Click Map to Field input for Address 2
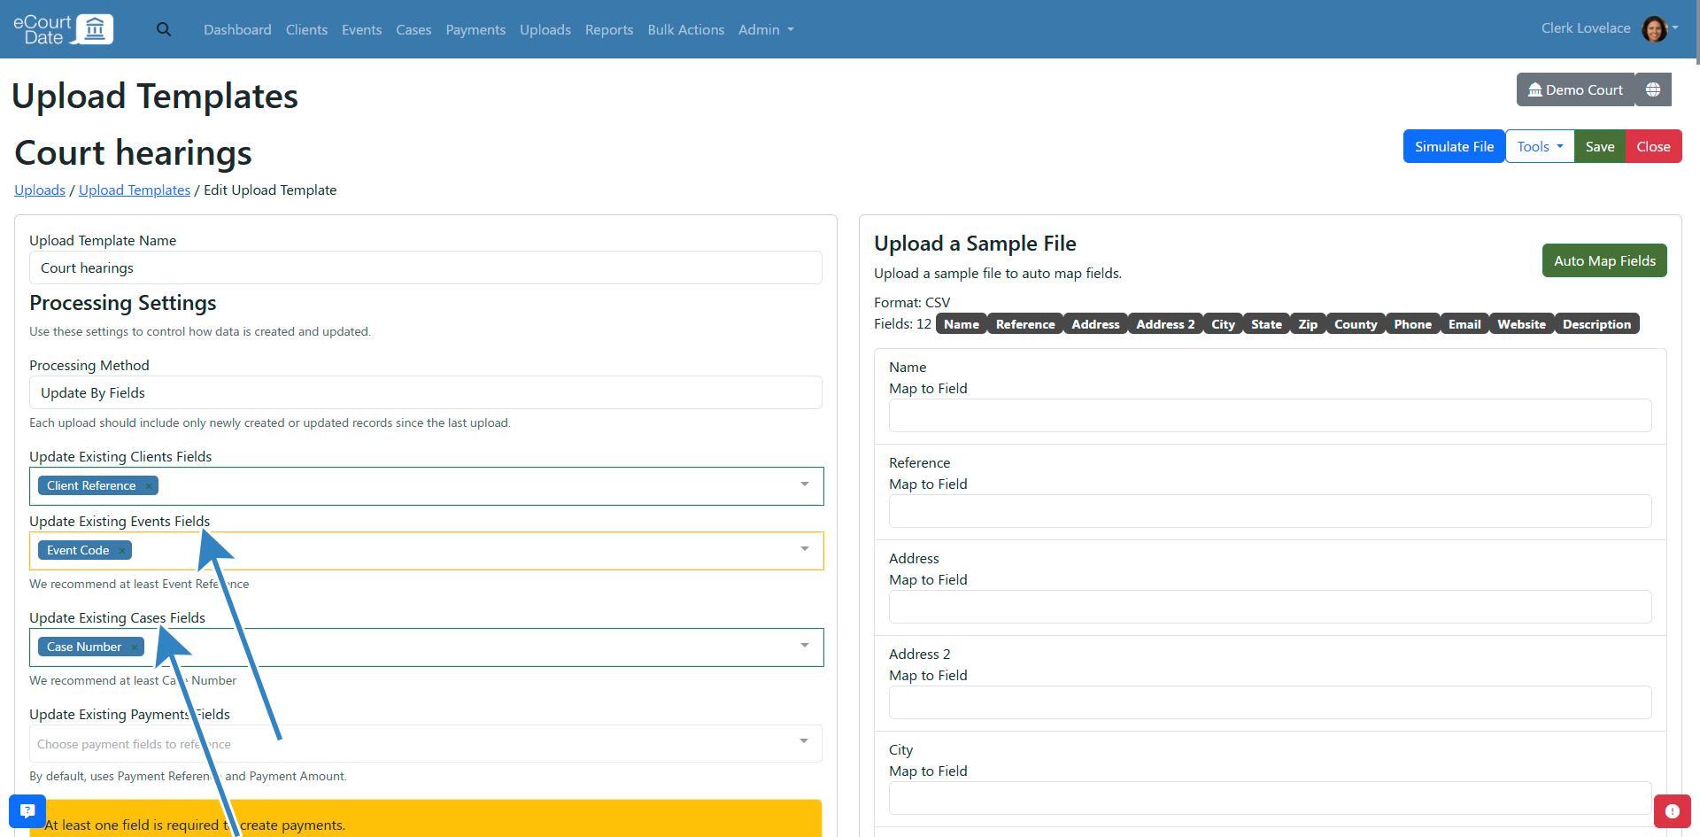Screen dimensions: 1700x837 point(1271,702)
